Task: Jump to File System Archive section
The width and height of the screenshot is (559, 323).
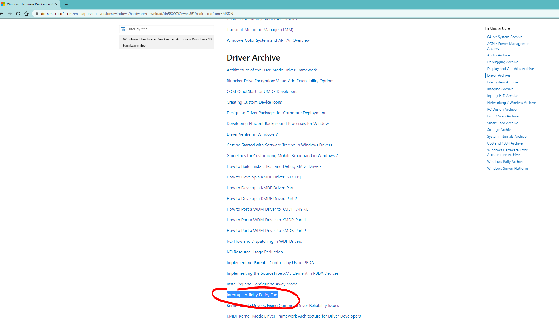Action: [x=502, y=82]
